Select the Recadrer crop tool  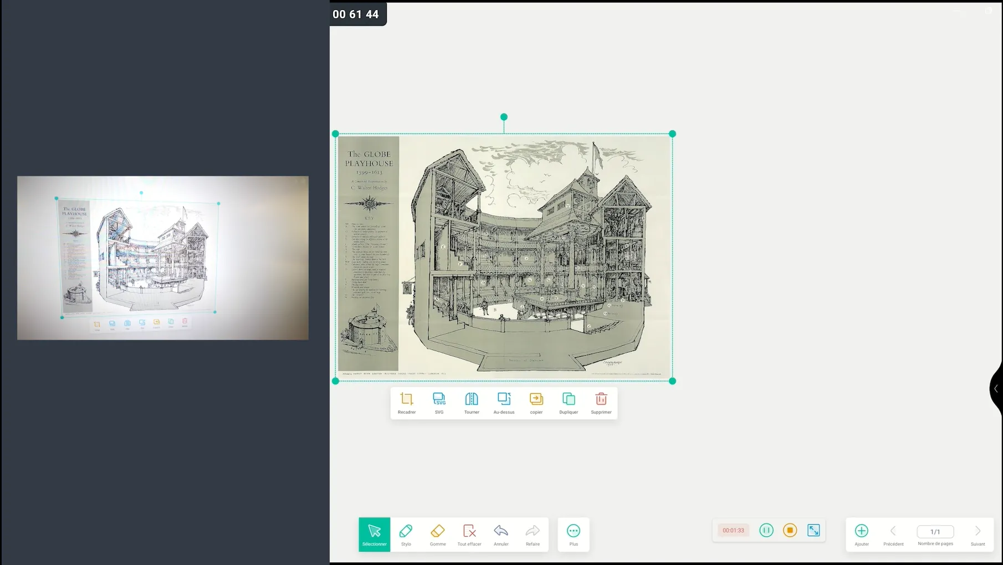(x=406, y=402)
